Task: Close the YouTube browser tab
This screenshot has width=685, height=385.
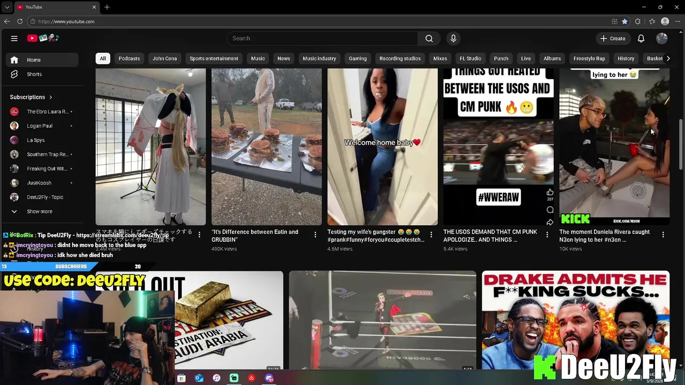Action: coord(94,7)
